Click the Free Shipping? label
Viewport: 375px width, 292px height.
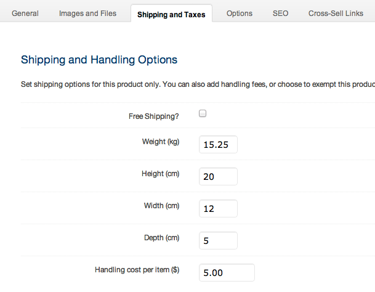click(x=154, y=116)
